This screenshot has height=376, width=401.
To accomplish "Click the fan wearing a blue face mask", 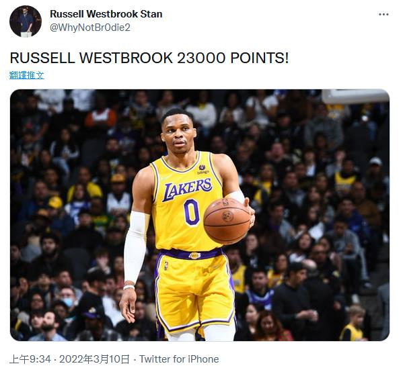I will coord(68,299).
